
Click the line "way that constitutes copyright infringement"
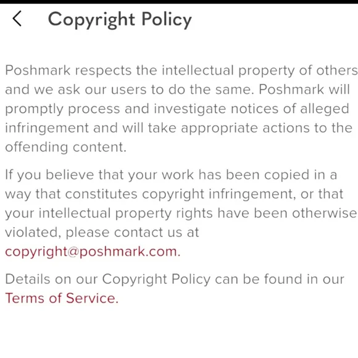click(174, 194)
